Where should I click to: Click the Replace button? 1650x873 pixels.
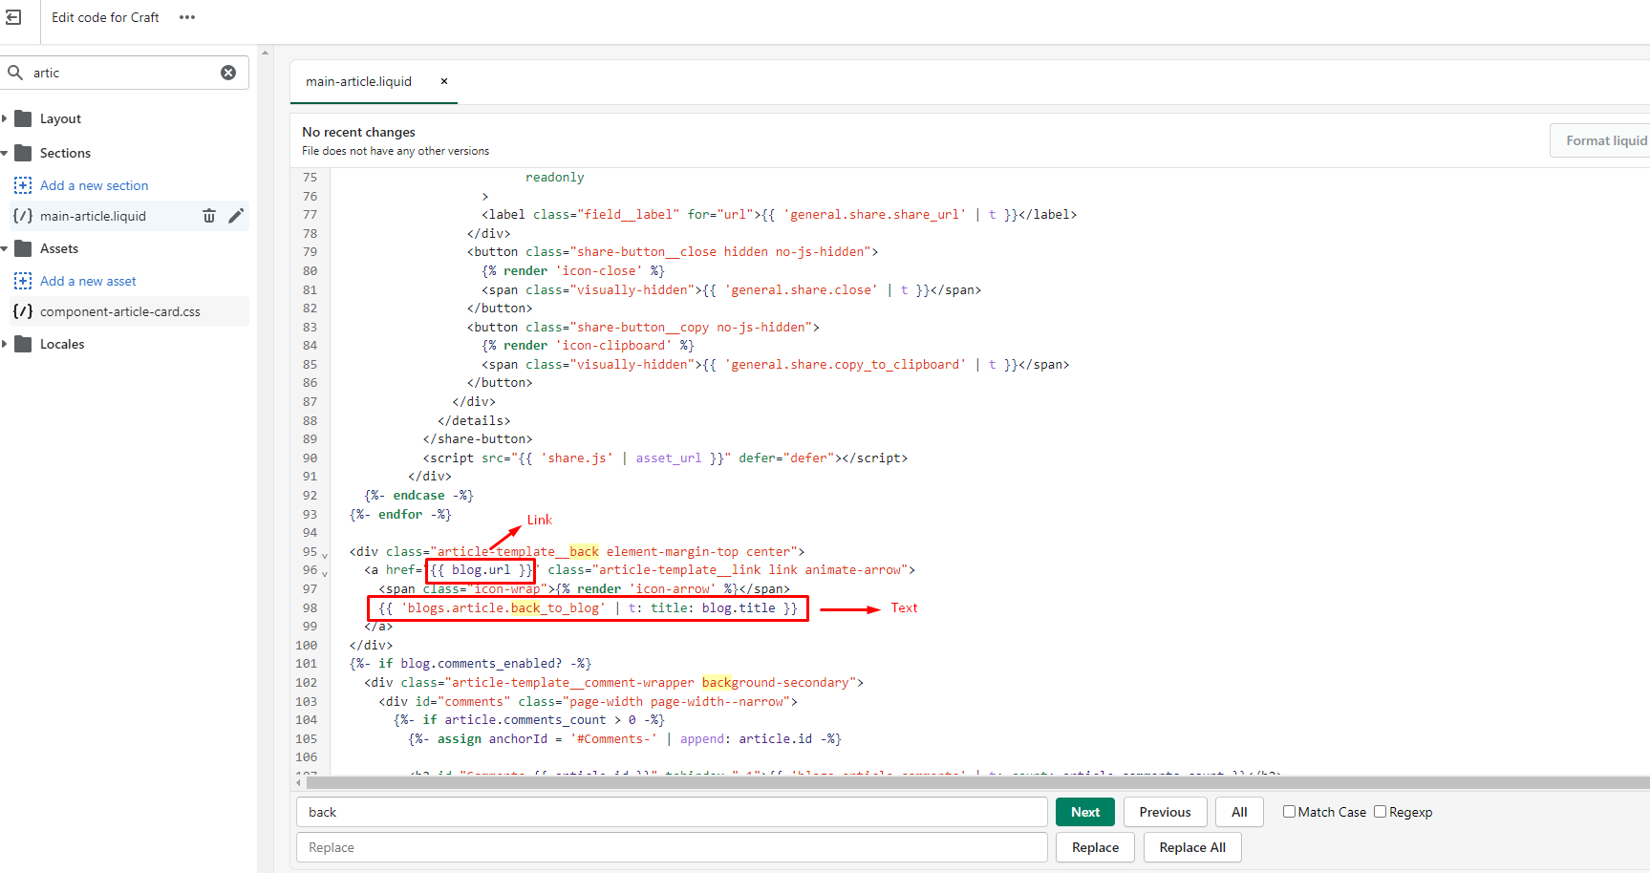coord(1095,847)
